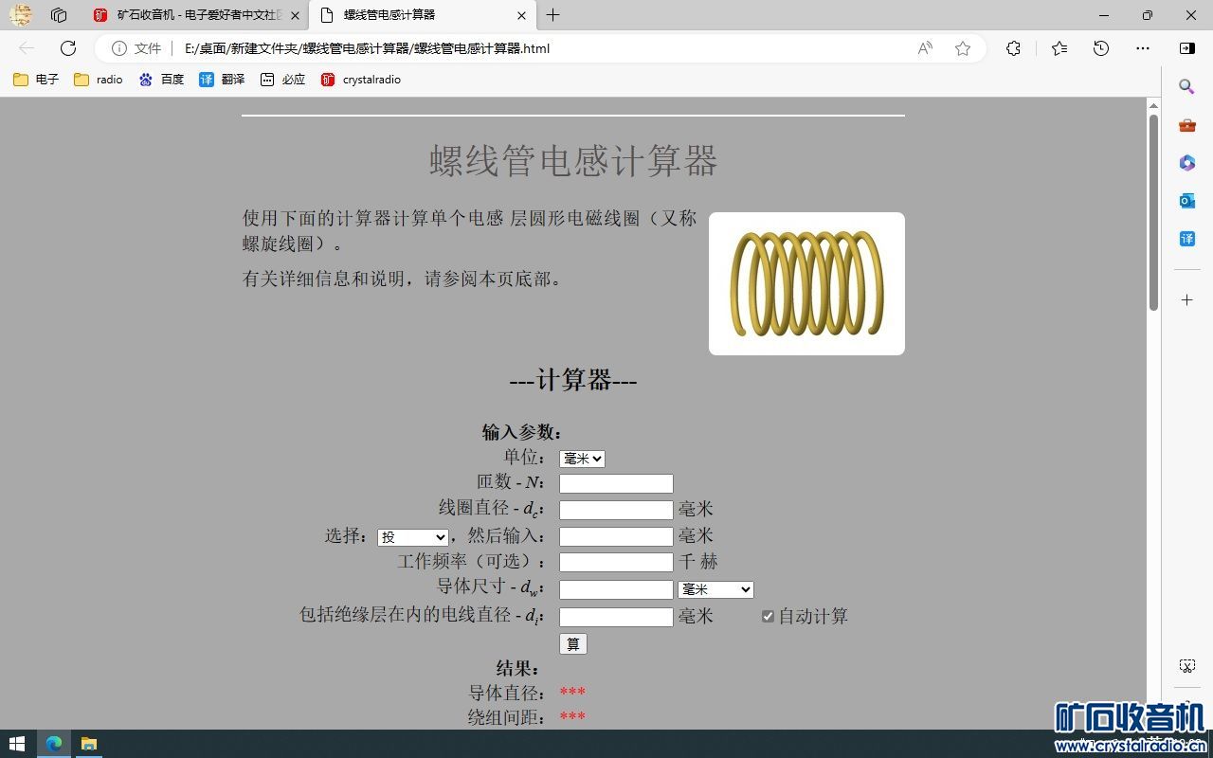Click the 输入参数 label
This screenshot has height=758, width=1213.
(524, 432)
